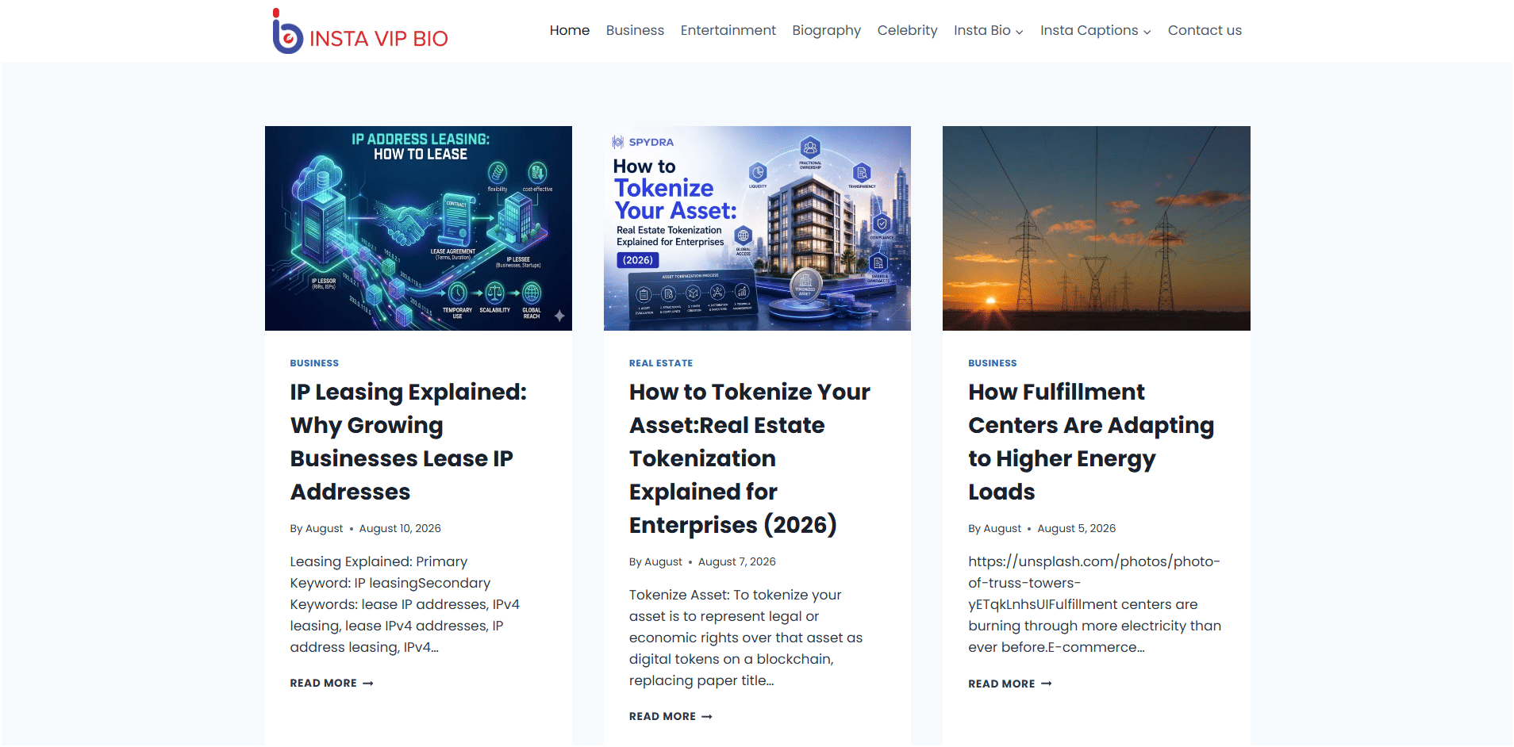
Task: Click the INSTA VIP BIO site title text
Action: pyautogui.click(x=378, y=39)
